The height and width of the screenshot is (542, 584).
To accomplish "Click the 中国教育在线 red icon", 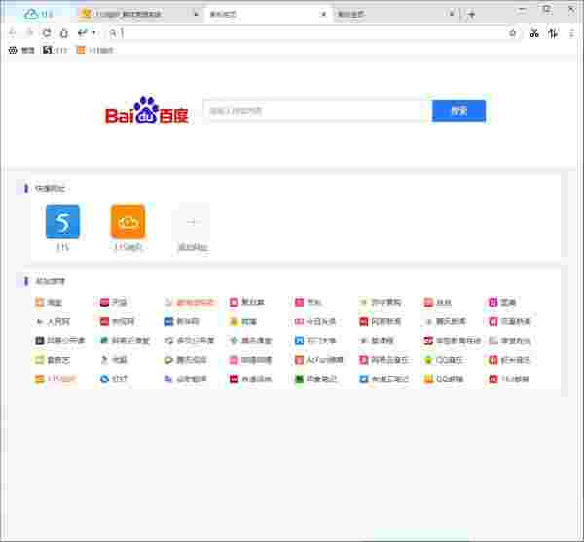I will 428,341.
